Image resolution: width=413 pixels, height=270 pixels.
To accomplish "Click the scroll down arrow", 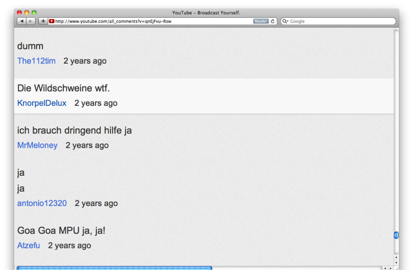I will (x=396, y=262).
